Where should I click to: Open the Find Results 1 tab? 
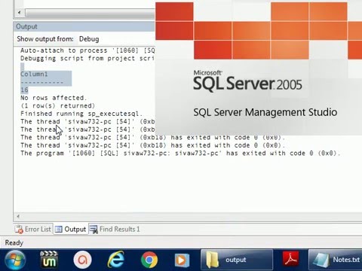[115, 229]
